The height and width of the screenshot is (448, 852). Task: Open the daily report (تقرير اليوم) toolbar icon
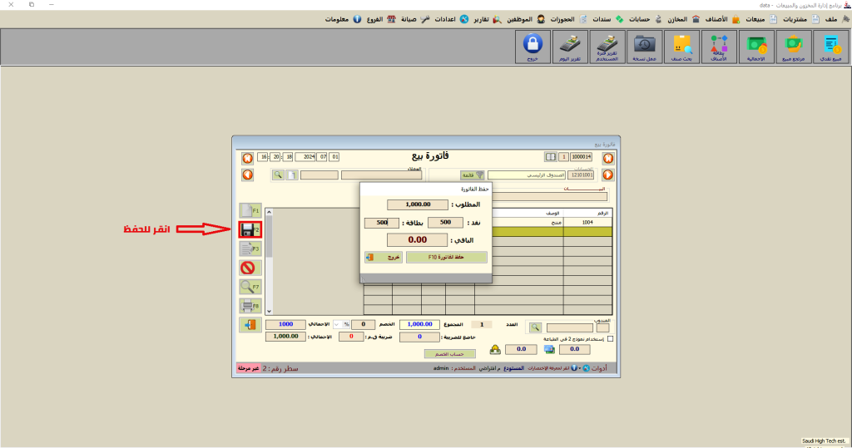570,47
